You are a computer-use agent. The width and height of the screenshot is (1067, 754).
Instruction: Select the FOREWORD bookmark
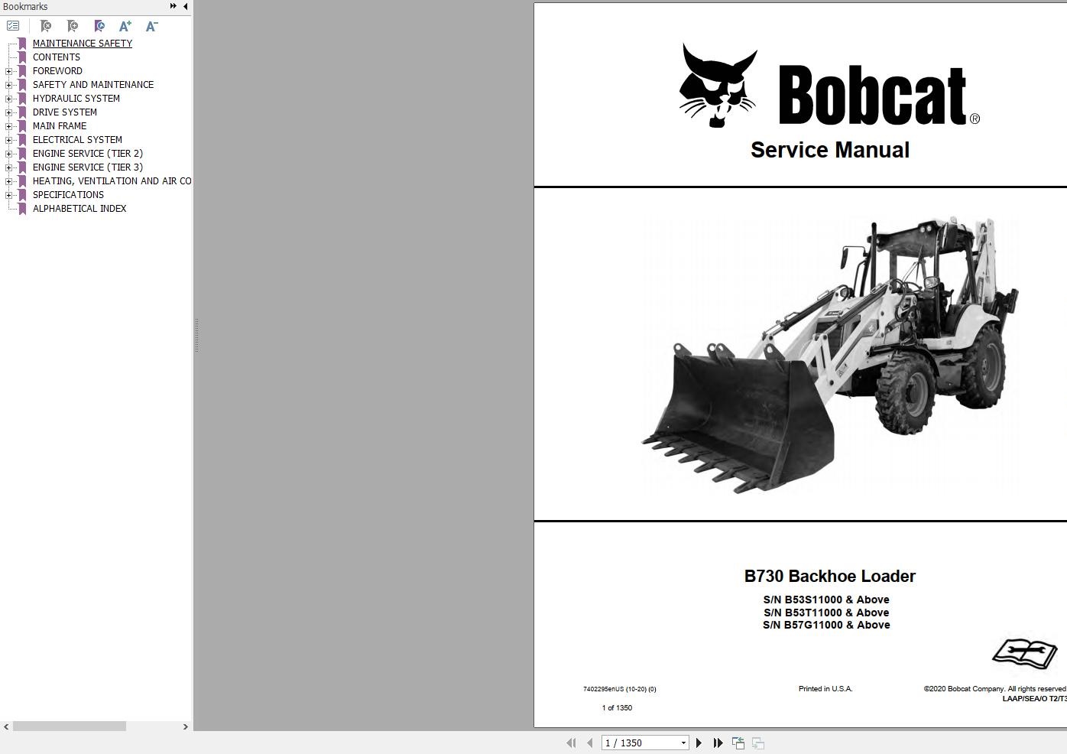[57, 71]
